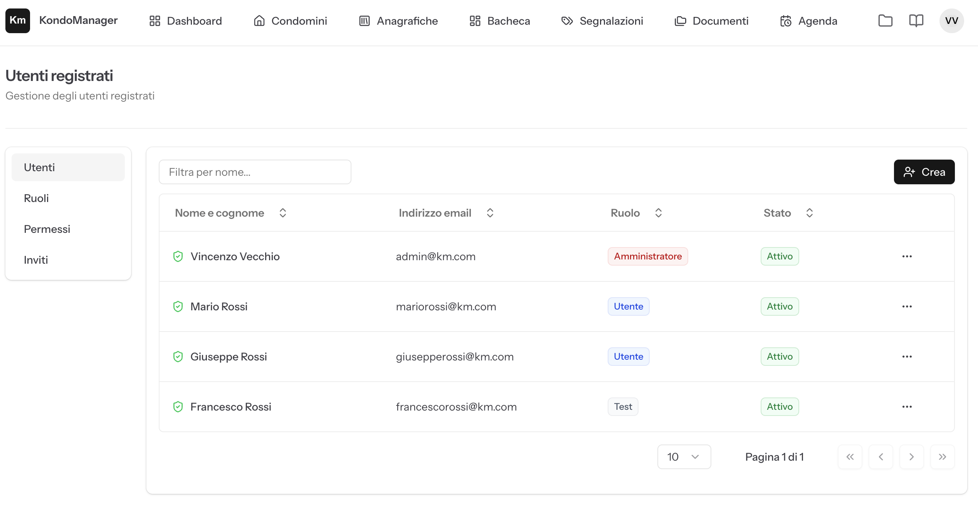978x505 pixels.
Task: Open actions menu for Mario Rossi
Action: pos(907,306)
